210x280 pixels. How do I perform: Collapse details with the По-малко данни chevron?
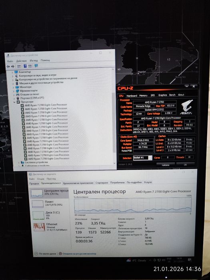[x=36, y=254]
